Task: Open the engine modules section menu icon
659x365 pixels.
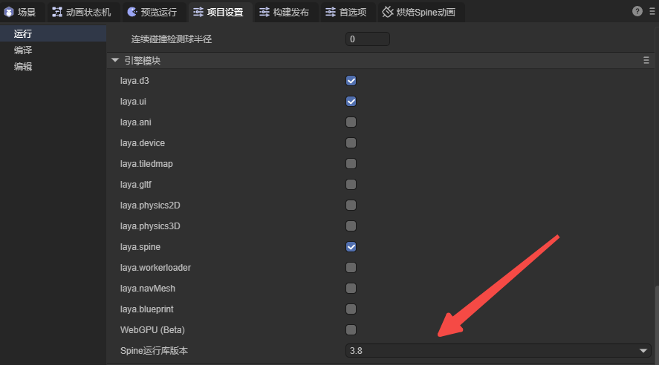Action: (x=646, y=61)
